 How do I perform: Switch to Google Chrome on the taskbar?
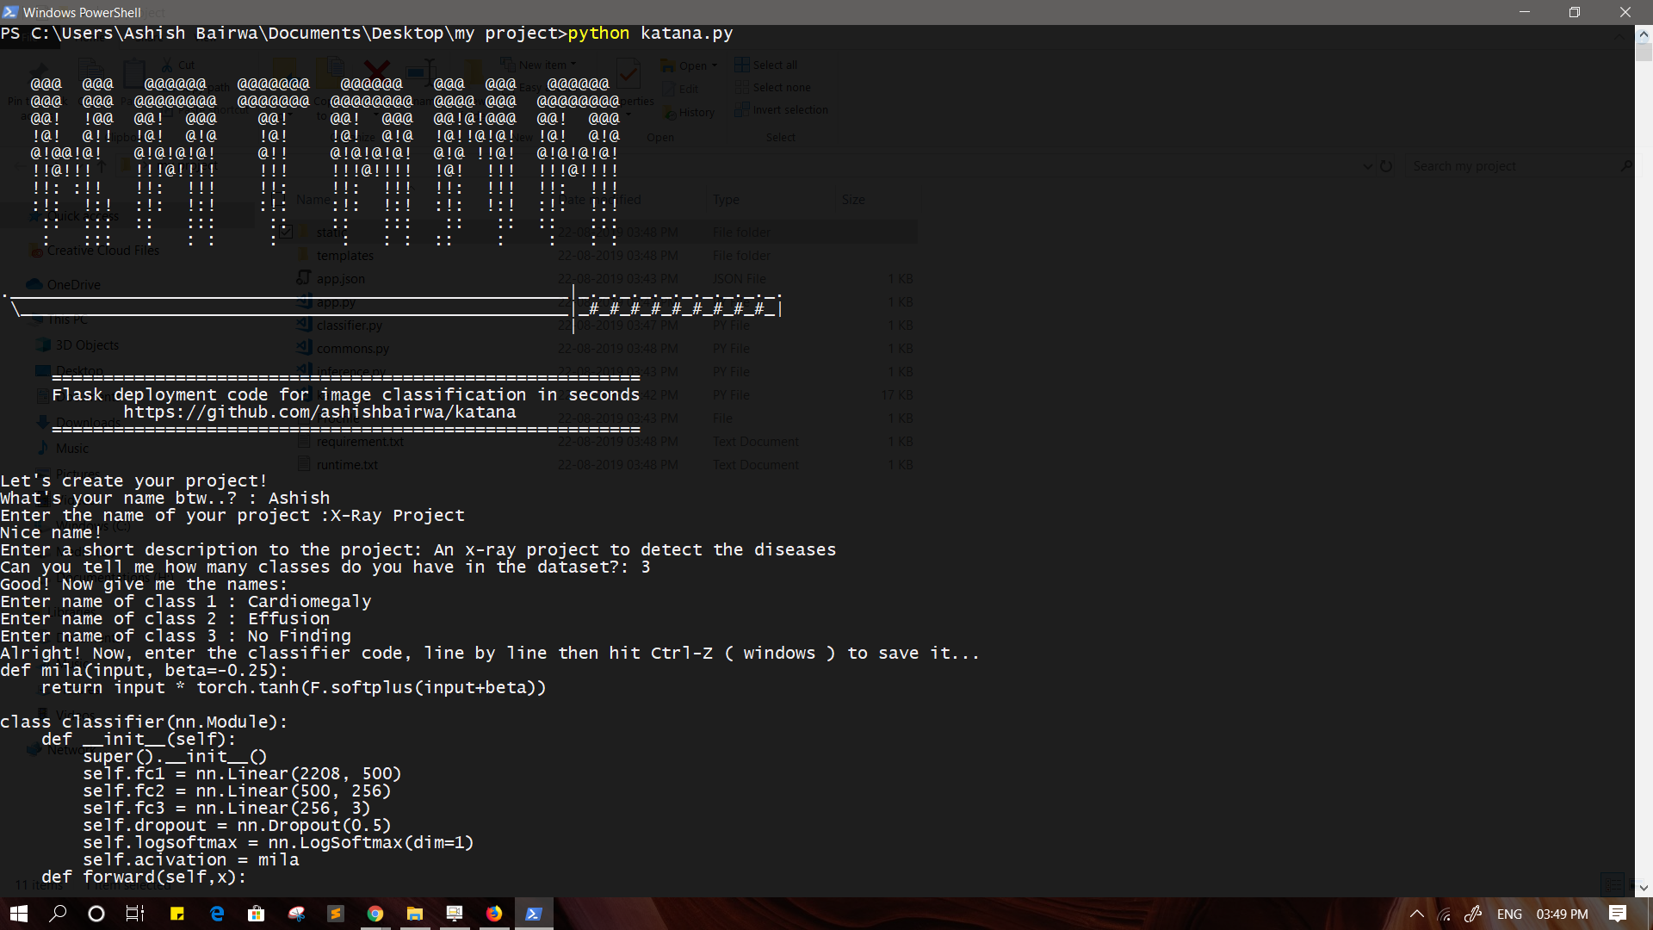click(x=375, y=914)
